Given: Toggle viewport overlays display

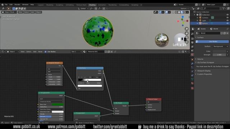Looking at the screenshot, I should [166, 12].
